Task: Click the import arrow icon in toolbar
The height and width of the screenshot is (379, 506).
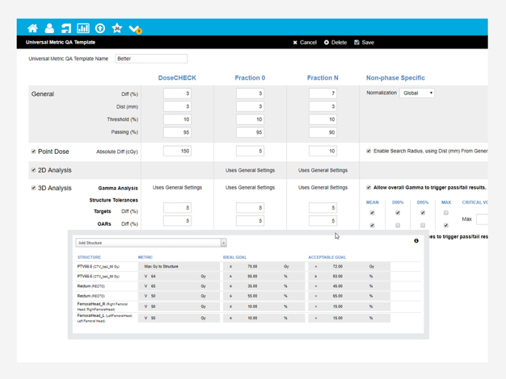Action: (x=66, y=28)
